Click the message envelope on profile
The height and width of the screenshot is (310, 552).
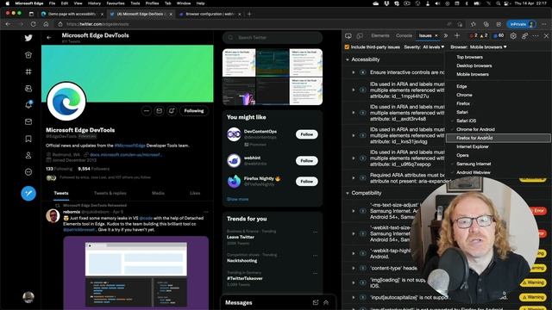click(x=159, y=111)
